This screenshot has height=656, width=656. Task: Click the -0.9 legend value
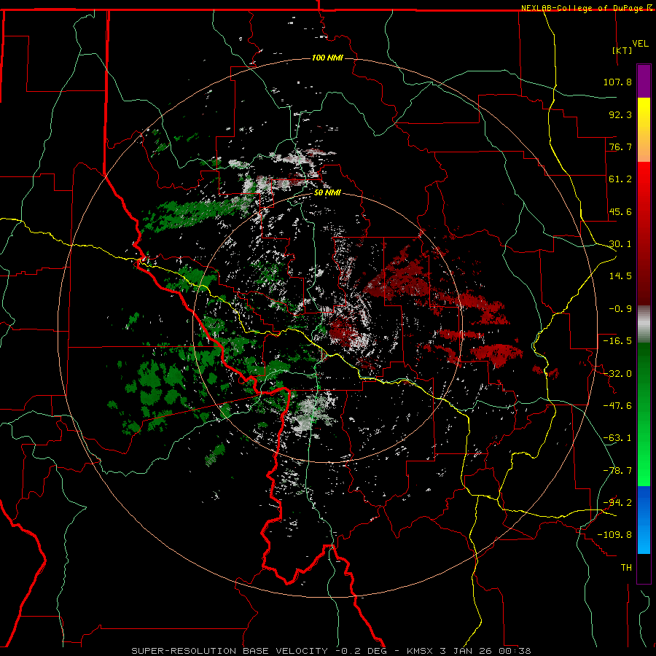tap(620, 309)
